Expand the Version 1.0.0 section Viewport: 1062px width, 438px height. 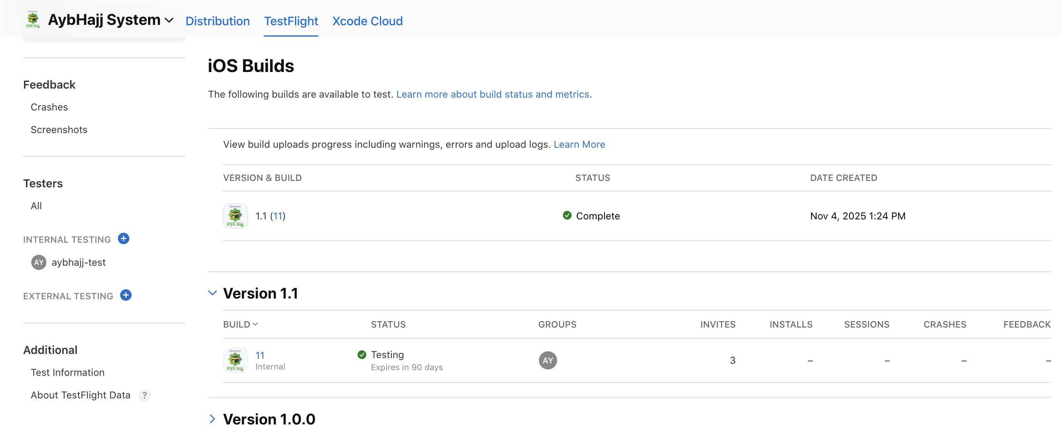212,419
